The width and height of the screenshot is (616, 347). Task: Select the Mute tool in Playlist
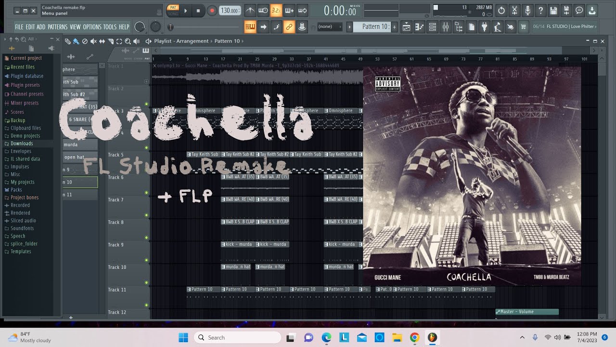[93, 41]
